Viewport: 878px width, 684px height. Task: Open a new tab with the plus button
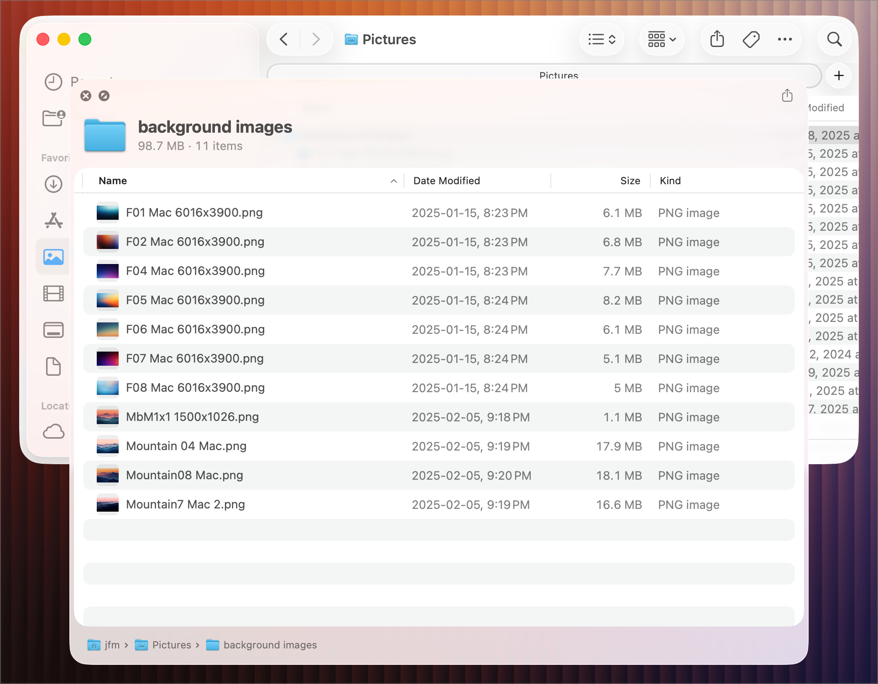(x=839, y=76)
